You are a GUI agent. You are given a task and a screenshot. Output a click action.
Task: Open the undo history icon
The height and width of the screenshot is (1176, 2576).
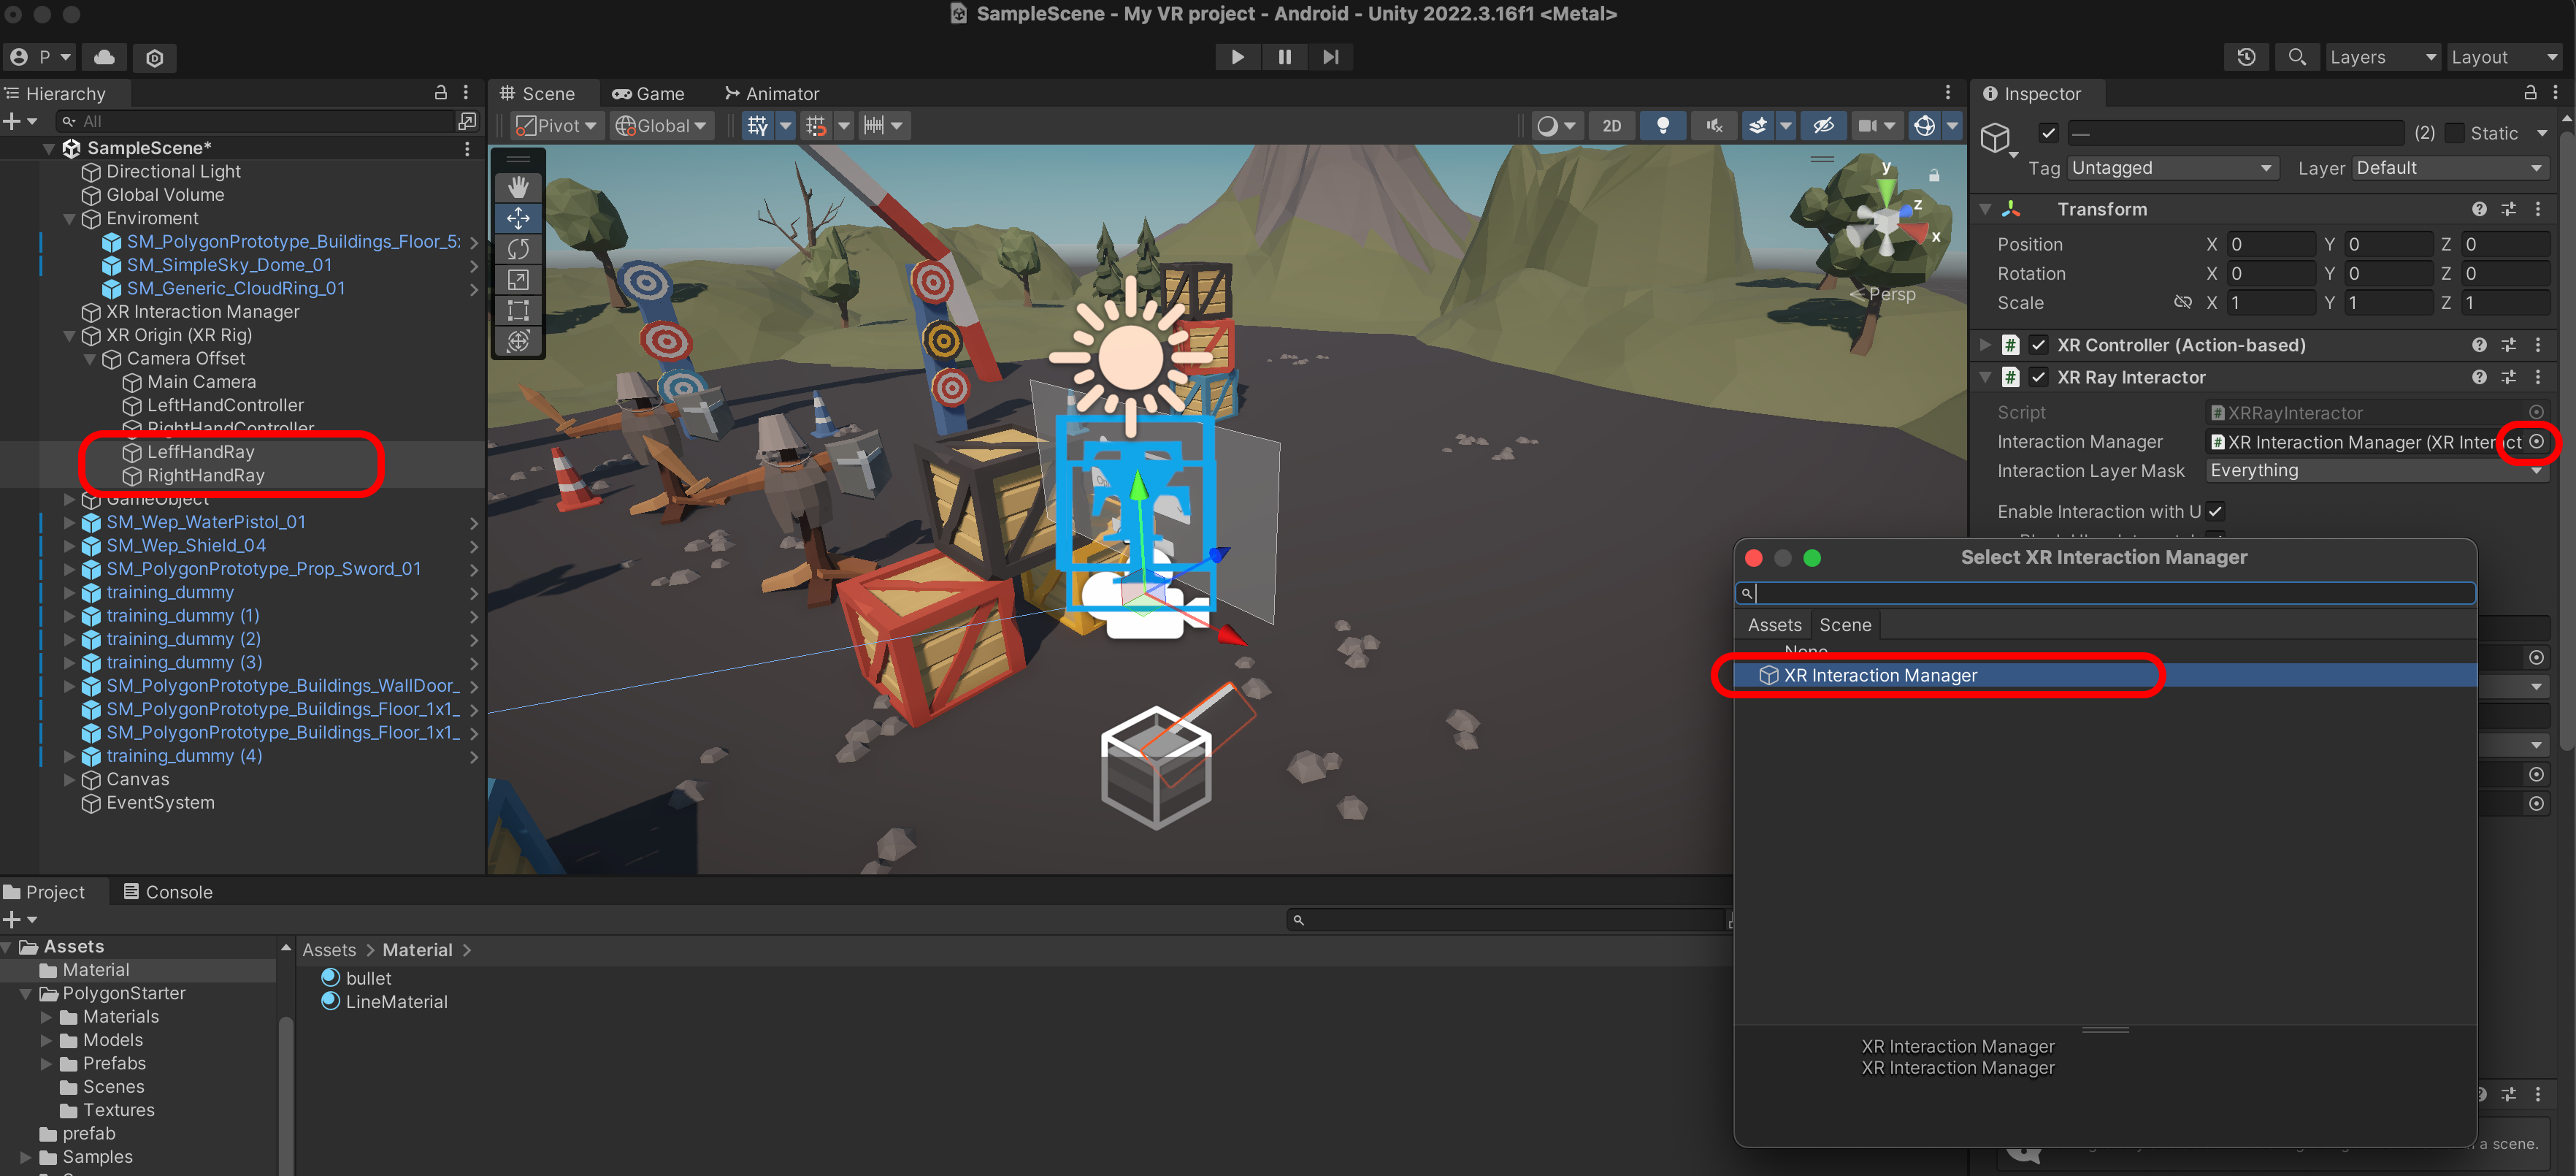[2246, 57]
